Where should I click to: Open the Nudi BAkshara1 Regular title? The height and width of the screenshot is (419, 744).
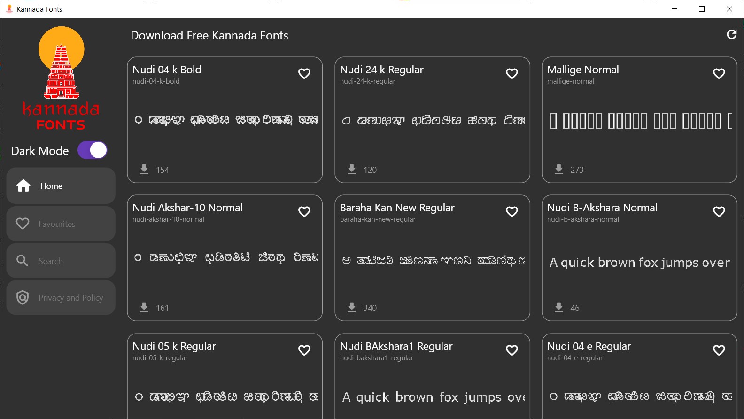click(396, 346)
